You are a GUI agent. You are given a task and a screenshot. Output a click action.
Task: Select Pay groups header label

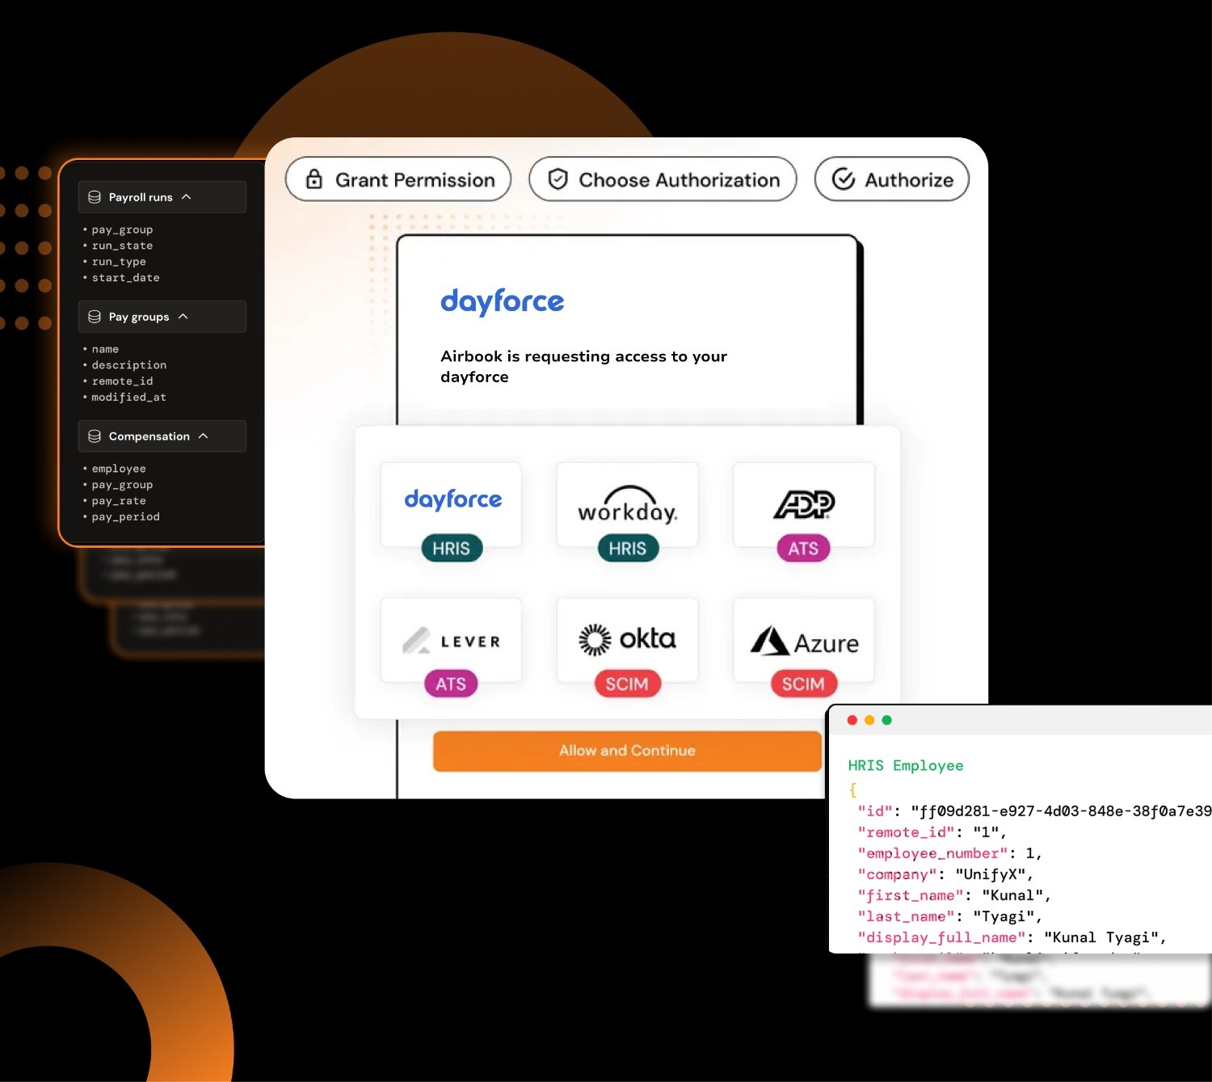click(139, 317)
